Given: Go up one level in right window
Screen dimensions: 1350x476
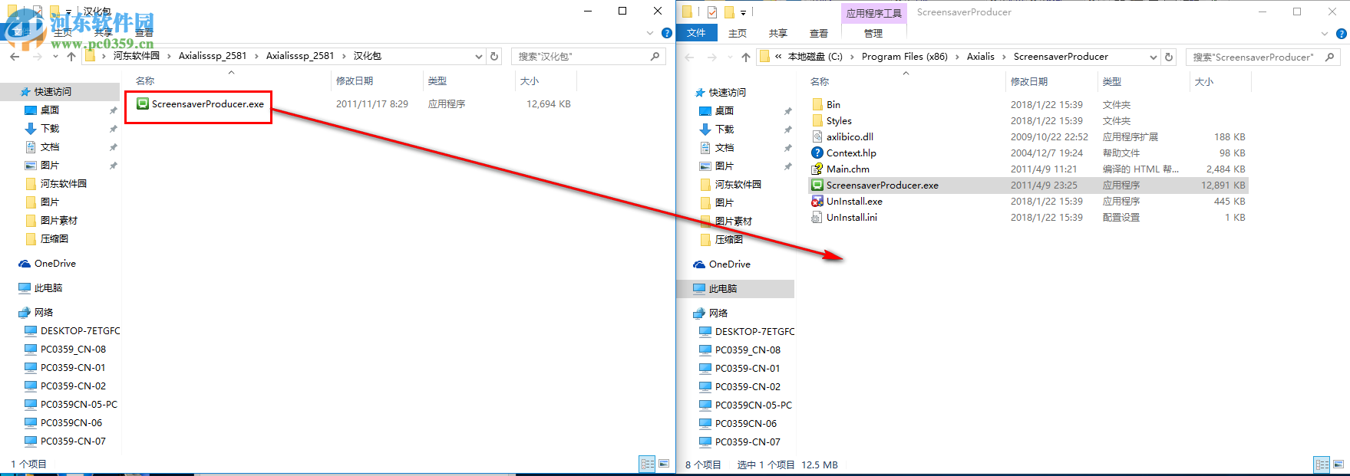Looking at the screenshot, I should click(746, 57).
